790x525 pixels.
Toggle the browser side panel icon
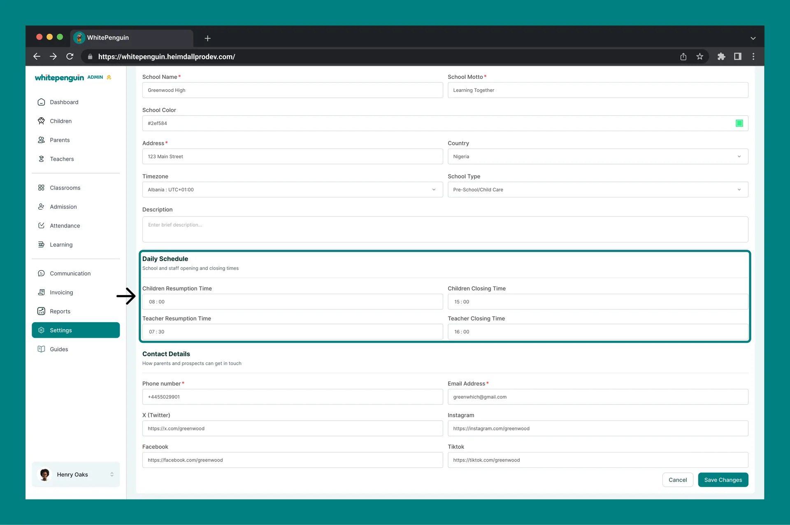[738, 56]
